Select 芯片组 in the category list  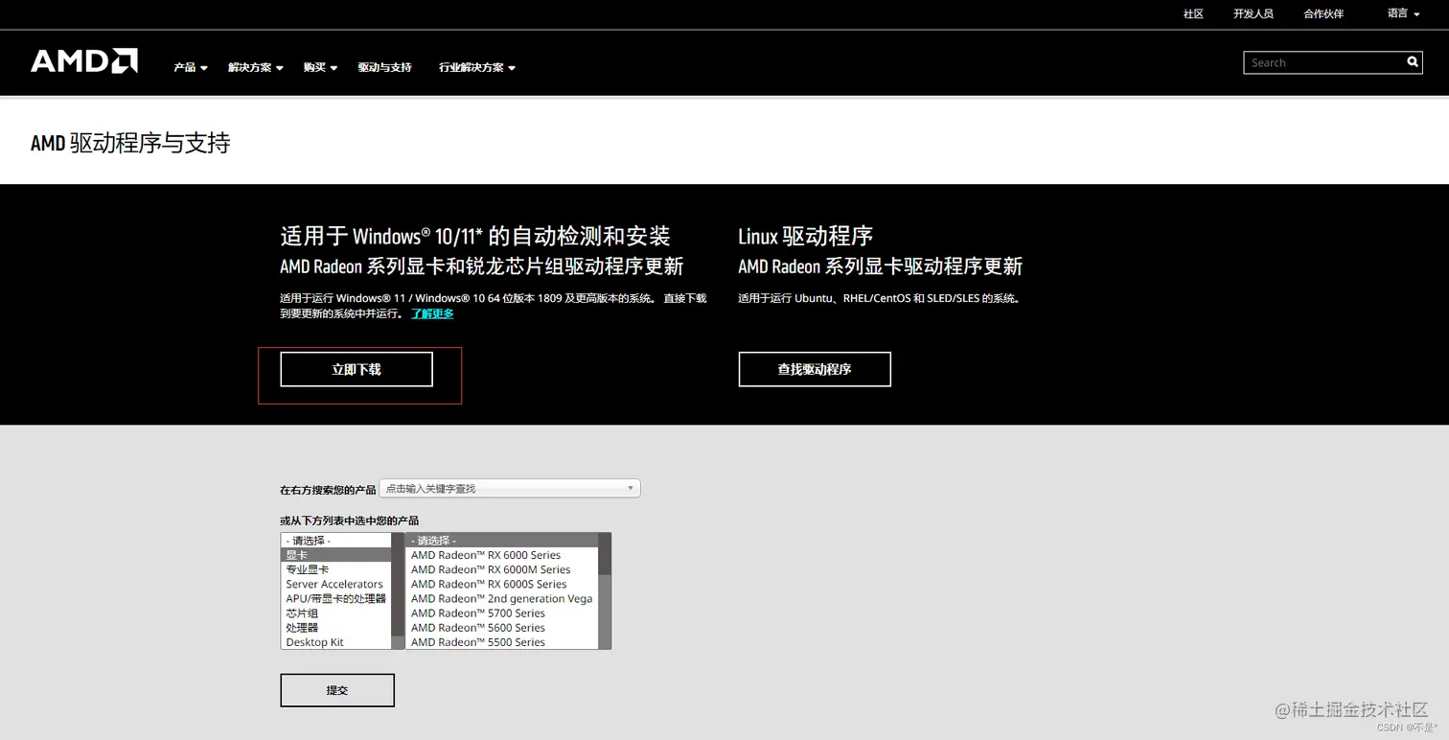pyautogui.click(x=335, y=613)
